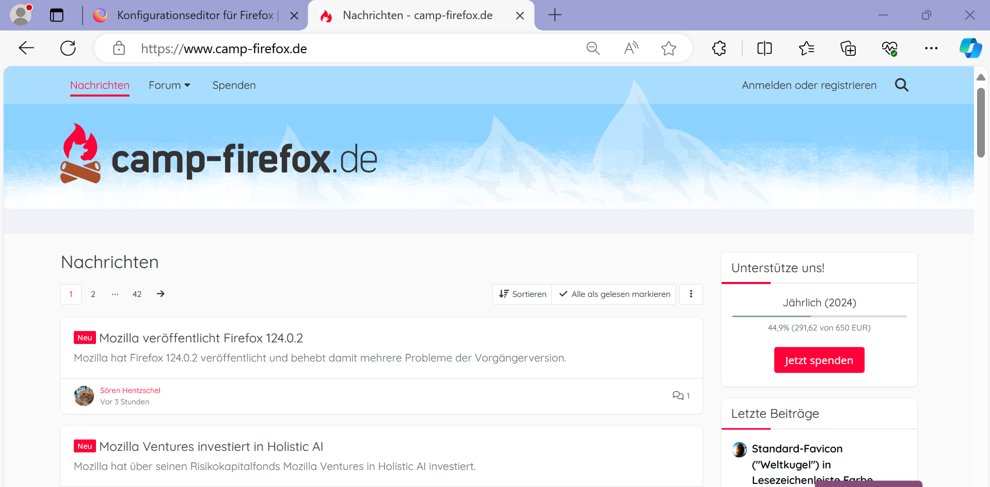Close the Nachrichten - camp-firefox.de tab

pos(520,15)
